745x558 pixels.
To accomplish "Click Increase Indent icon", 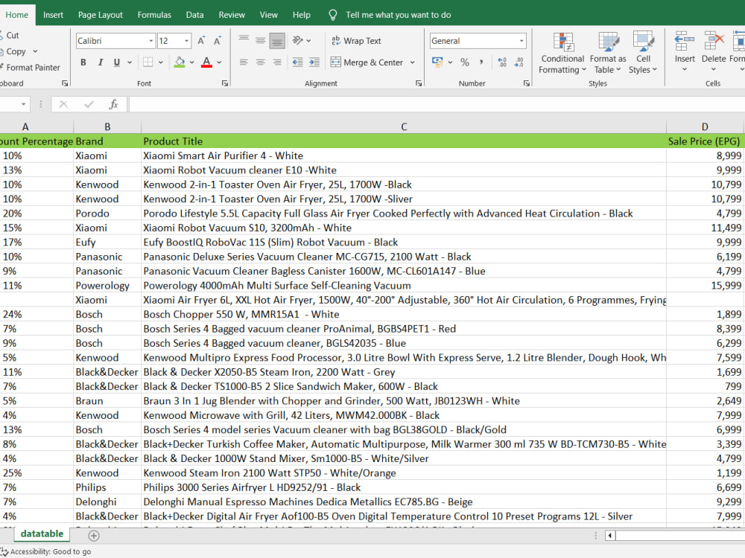I will pos(314,62).
